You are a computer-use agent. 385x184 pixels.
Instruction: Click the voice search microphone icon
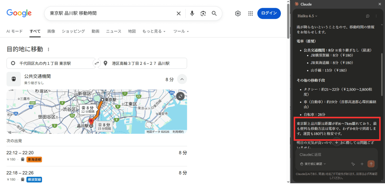tap(192, 13)
